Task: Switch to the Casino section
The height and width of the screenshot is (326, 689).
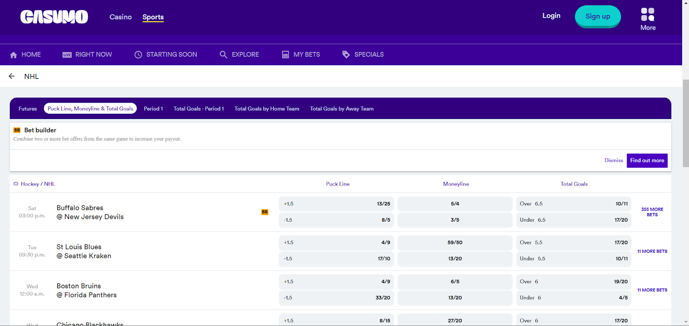Action: 121,17
